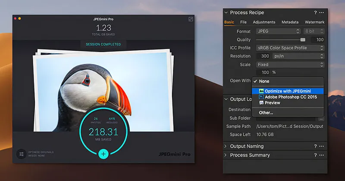The image size is (345, 181).
Task: Open the Format JPEG dropdown
Action: (278, 31)
